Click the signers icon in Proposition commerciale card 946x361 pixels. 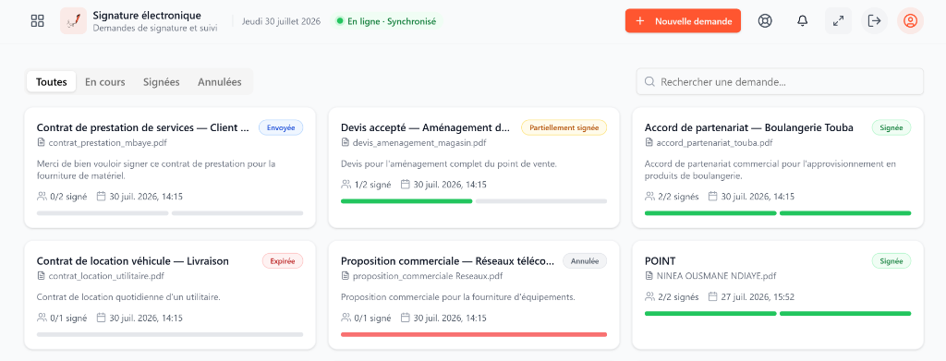tap(346, 318)
